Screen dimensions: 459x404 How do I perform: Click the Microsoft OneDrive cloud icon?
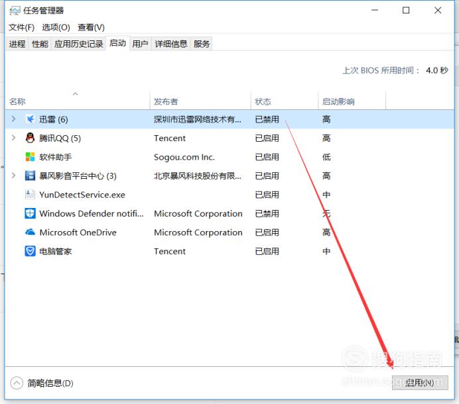tap(30, 232)
